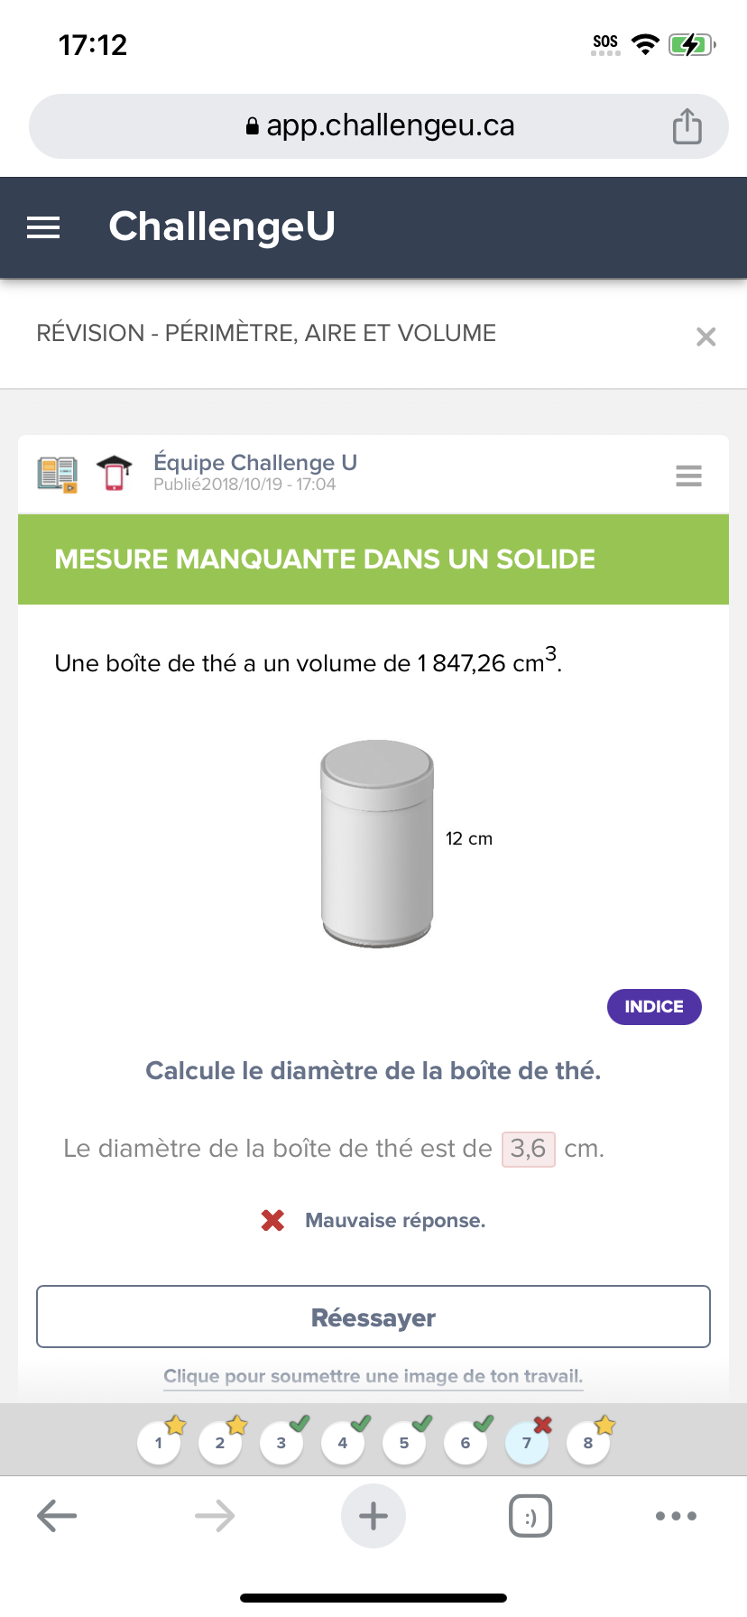Open a new tab with plus button
747x1617 pixels.
pos(373,1516)
